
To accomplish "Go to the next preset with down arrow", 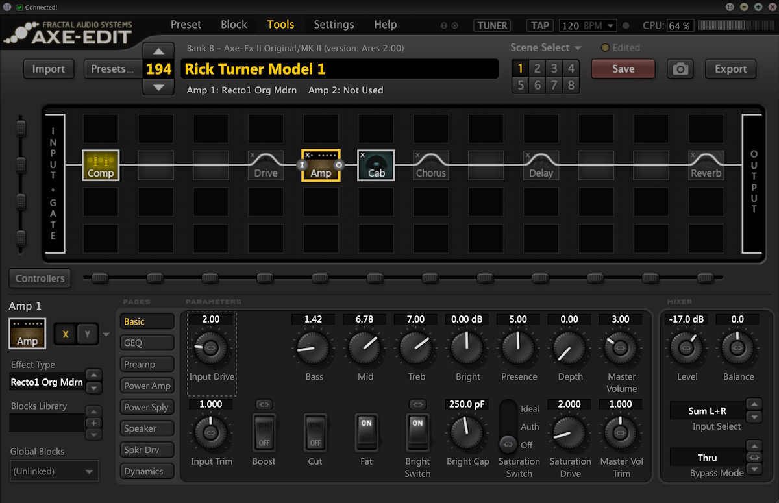I will 158,87.
